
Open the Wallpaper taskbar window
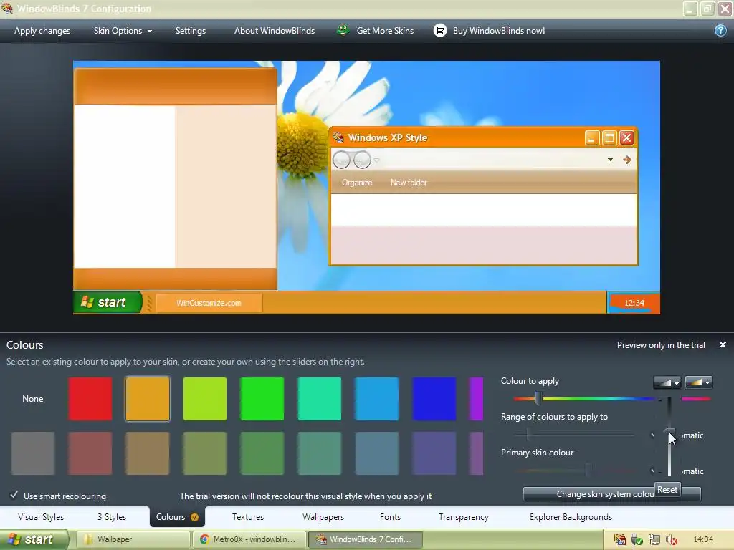[133, 539]
